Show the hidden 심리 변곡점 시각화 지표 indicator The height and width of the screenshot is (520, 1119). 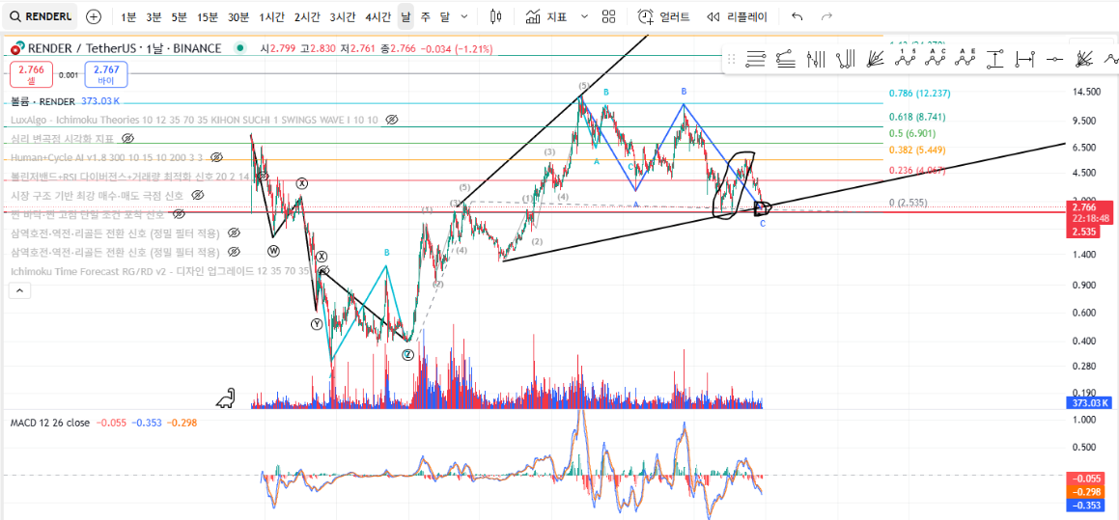click(x=127, y=138)
